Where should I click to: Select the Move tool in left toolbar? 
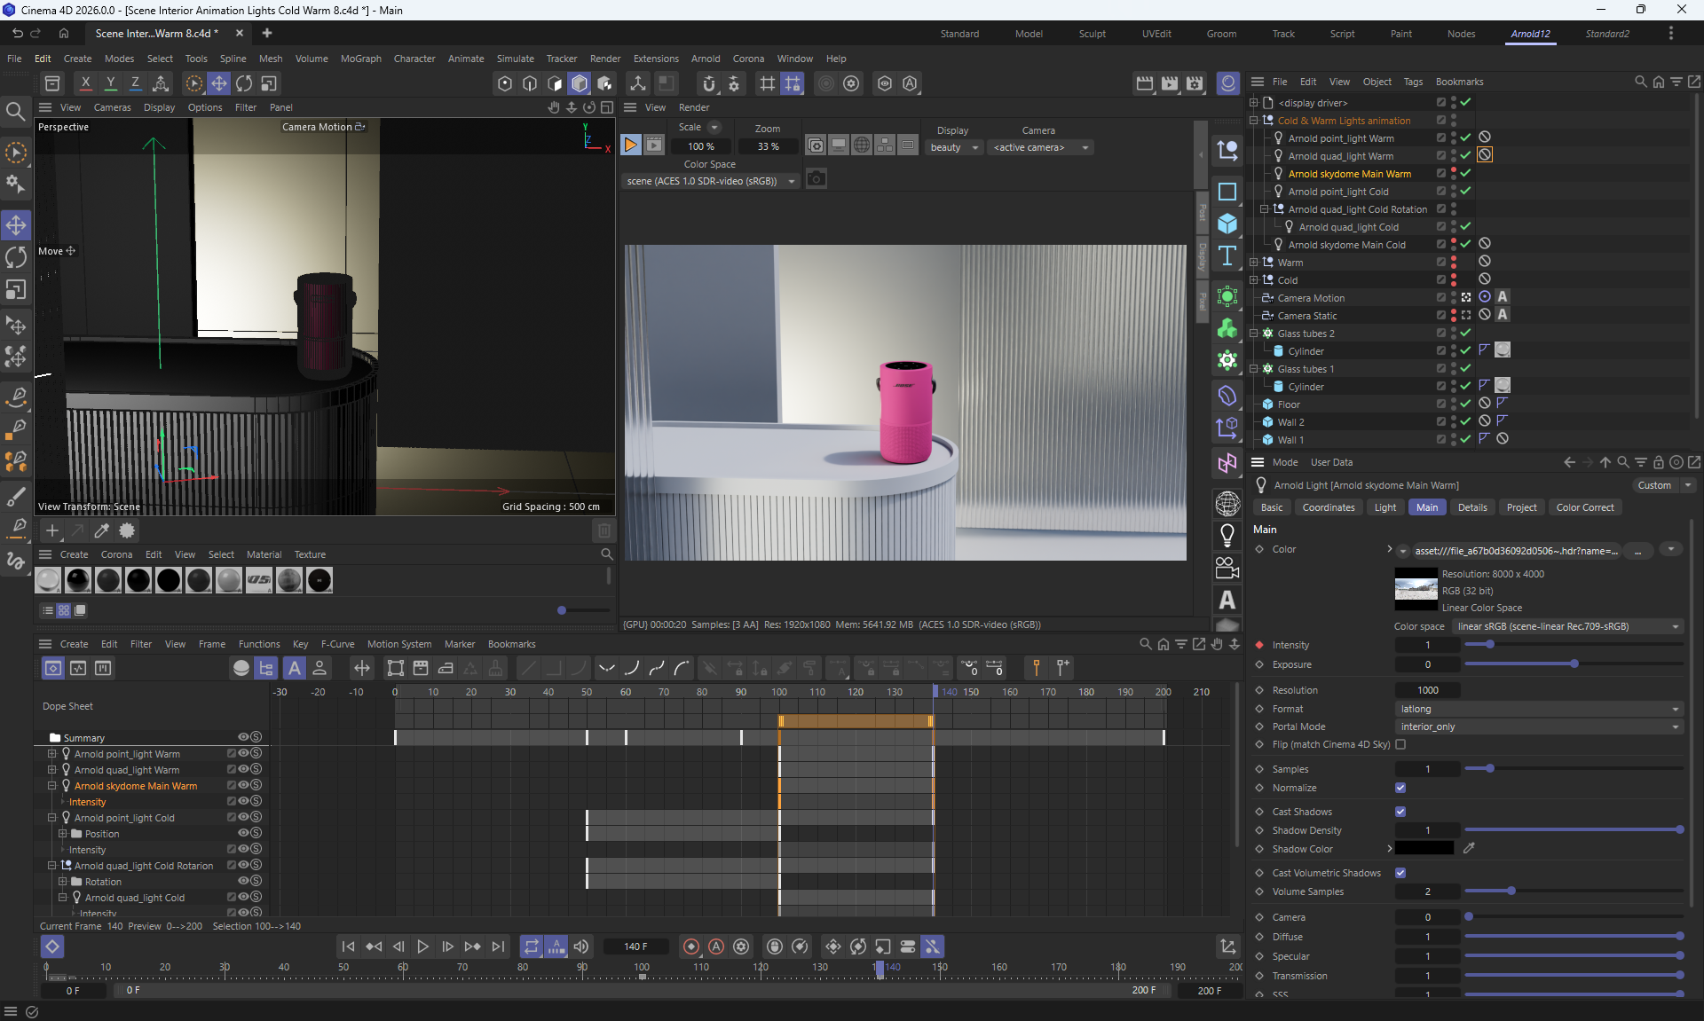point(16,224)
